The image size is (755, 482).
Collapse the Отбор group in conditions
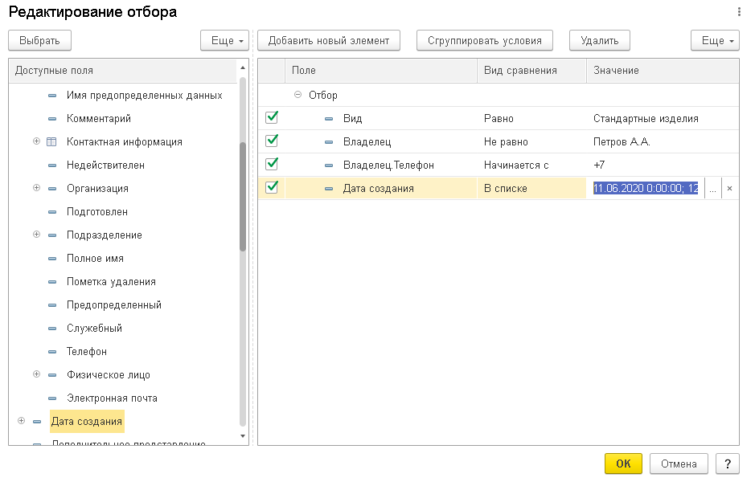coord(297,95)
